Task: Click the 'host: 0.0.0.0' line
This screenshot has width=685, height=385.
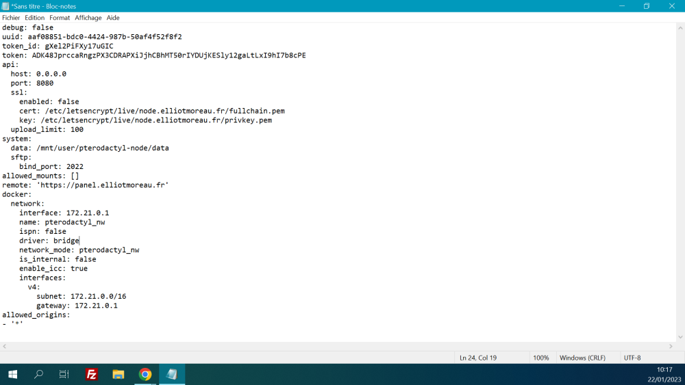Action: click(38, 74)
